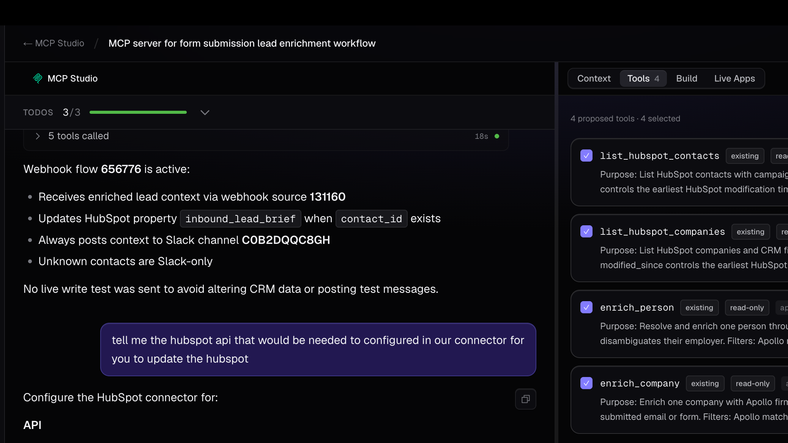This screenshot has height=443, width=788.
Task: Click the 'Unknown contacts are Slack-only' bullet
Action: pos(125,261)
